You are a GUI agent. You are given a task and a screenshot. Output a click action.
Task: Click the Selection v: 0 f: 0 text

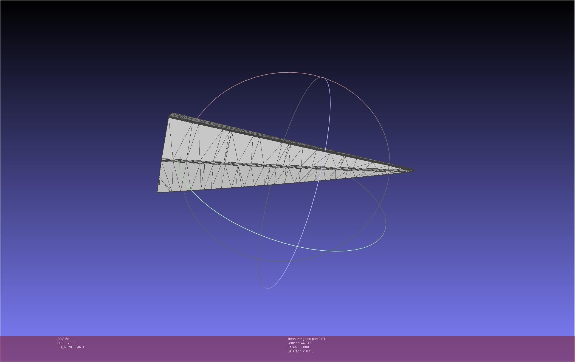click(x=300, y=351)
